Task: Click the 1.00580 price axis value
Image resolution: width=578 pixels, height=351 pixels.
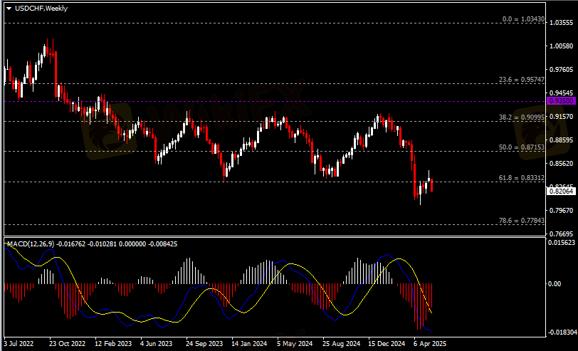Action: [561, 46]
